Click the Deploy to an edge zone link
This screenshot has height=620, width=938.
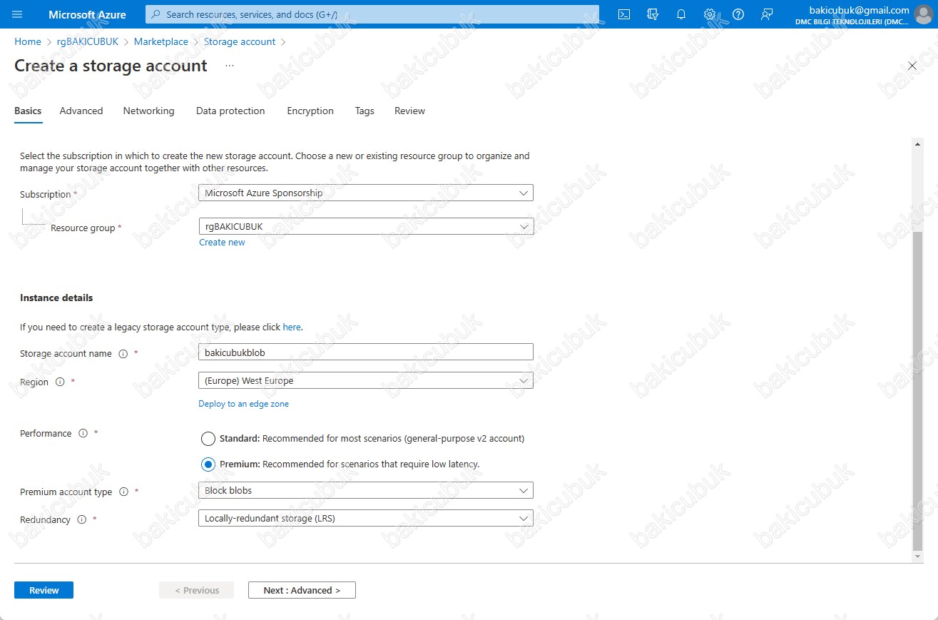coord(243,404)
